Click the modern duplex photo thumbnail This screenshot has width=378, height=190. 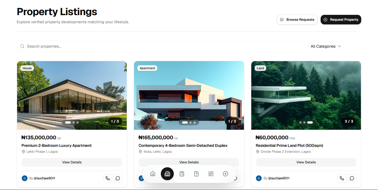189,95
